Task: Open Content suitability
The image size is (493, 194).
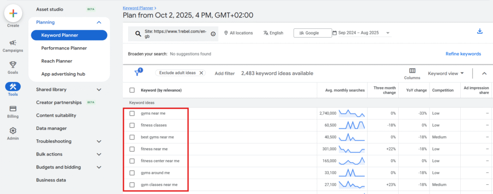Action: [x=56, y=116]
